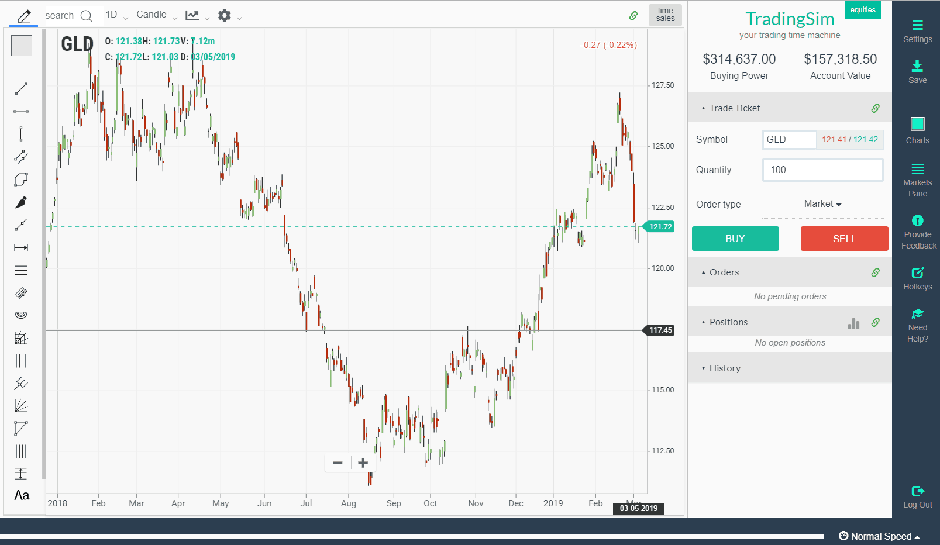Viewport: 940px width, 545px height.
Task: Select the crosshair tool at toolbar top
Action: (x=21, y=45)
